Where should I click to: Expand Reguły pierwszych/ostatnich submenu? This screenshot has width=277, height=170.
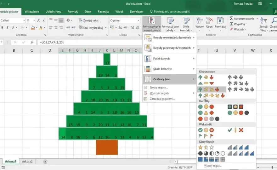coord(170,48)
